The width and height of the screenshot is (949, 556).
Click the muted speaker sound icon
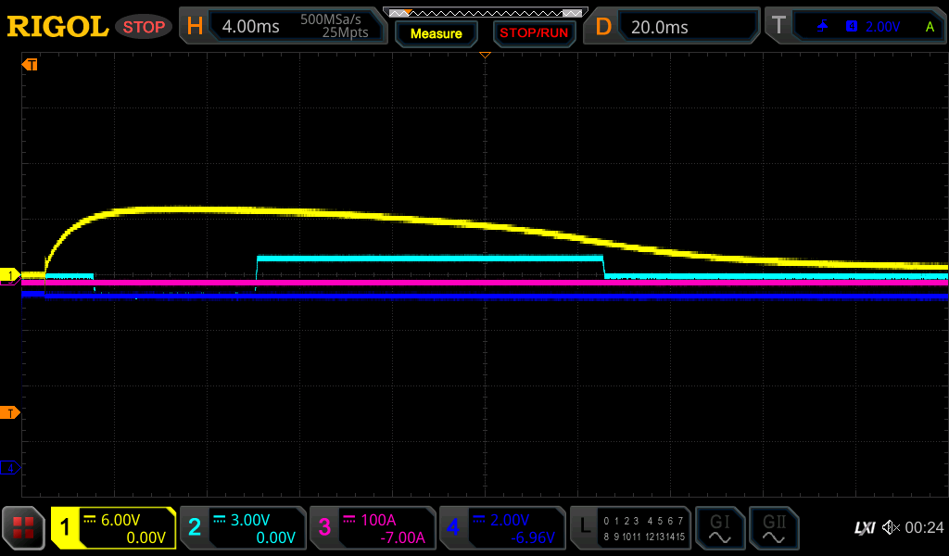891,528
